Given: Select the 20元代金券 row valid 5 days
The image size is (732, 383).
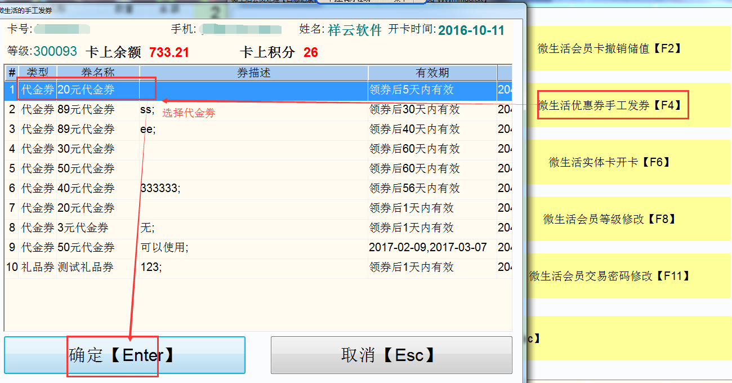Looking at the screenshot, I should coord(86,90).
